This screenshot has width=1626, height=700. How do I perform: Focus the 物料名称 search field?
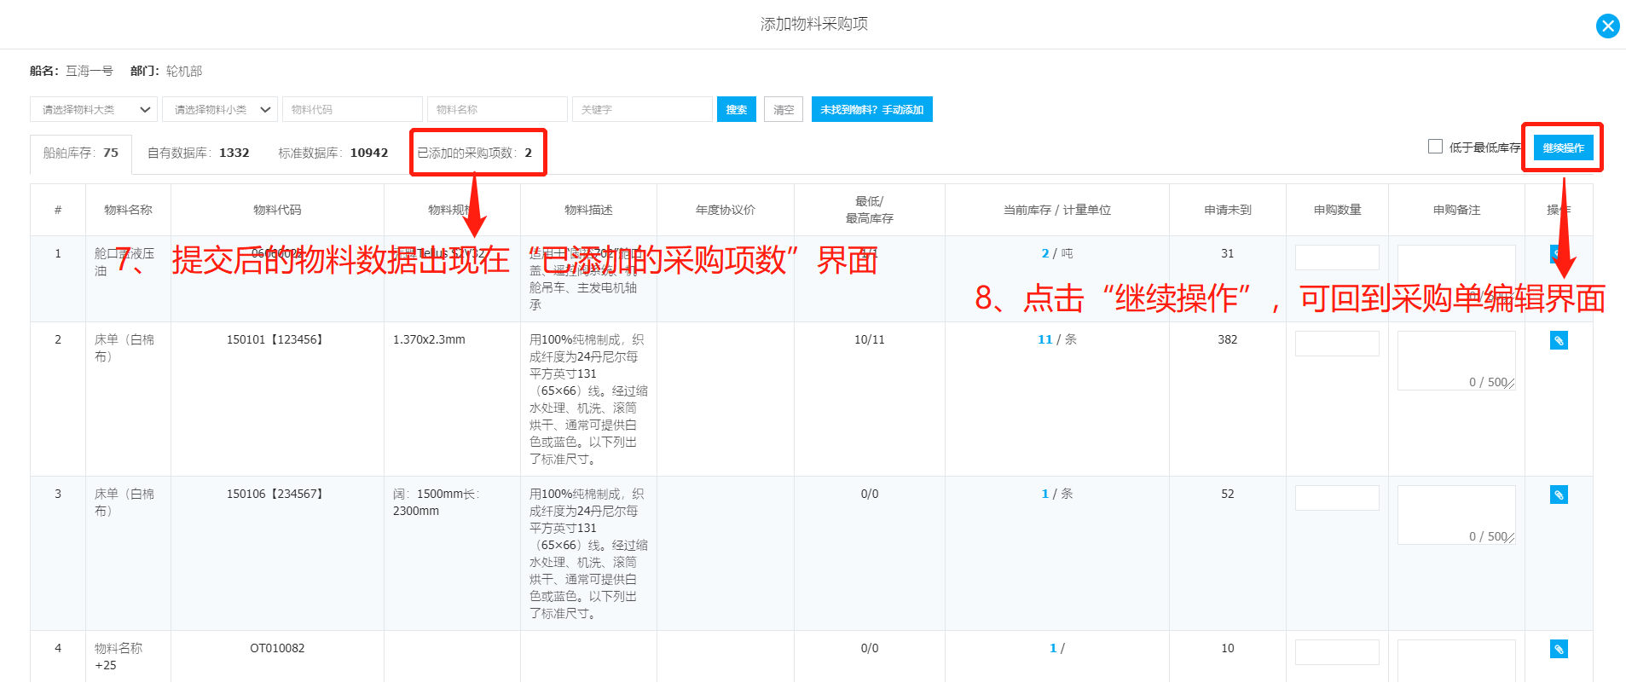pyautogui.click(x=497, y=109)
